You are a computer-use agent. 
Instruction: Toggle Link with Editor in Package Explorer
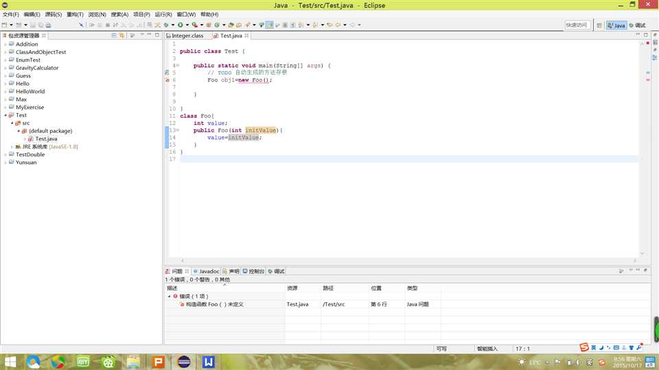(122, 36)
